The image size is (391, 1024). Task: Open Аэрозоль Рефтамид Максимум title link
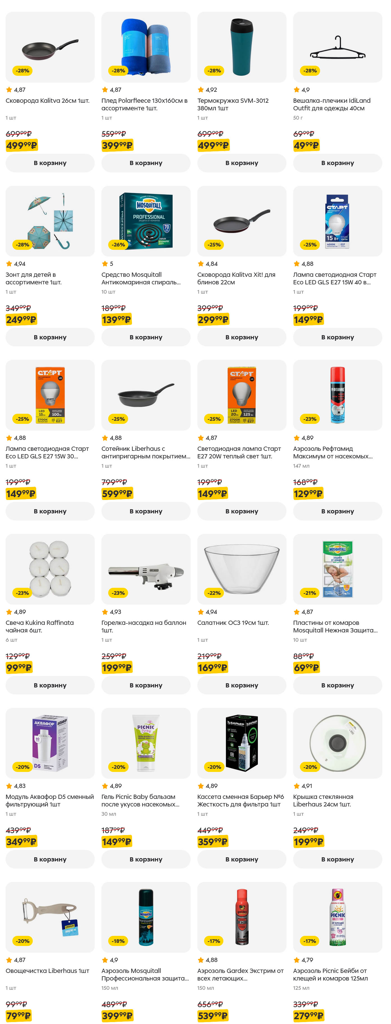pos(333,452)
